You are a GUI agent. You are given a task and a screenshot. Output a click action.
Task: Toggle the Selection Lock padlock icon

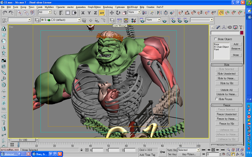tap(82, 150)
